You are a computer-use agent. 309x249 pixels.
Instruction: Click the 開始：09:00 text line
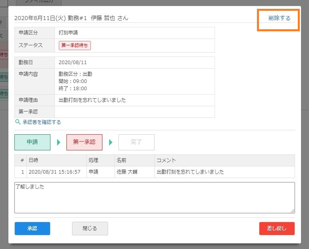click(73, 81)
